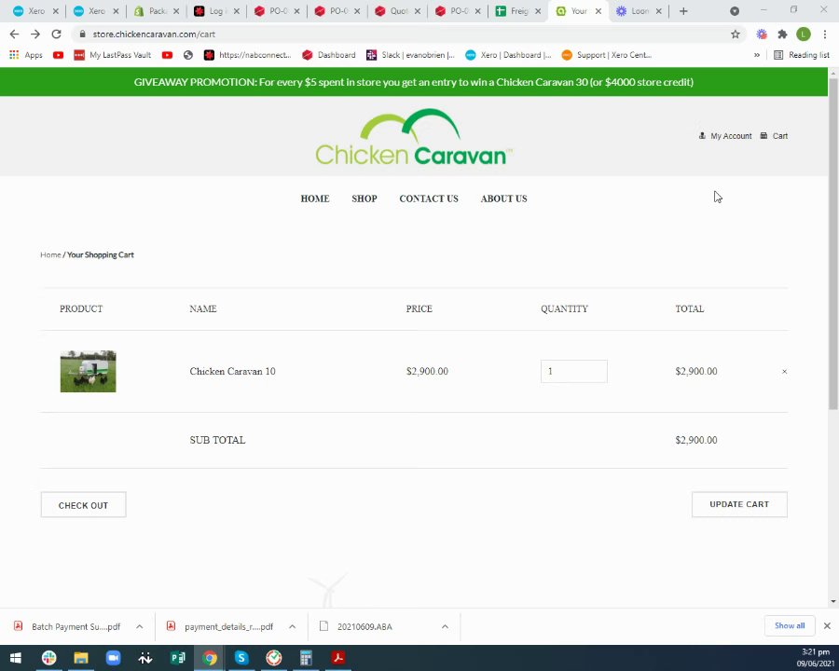The height and width of the screenshot is (671, 839).
Task: Open the nabconnect bookmark
Action: coord(248,55)
